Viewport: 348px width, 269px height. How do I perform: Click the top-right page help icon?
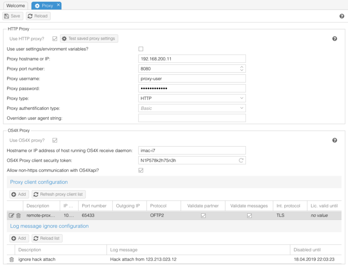[342, 16]
